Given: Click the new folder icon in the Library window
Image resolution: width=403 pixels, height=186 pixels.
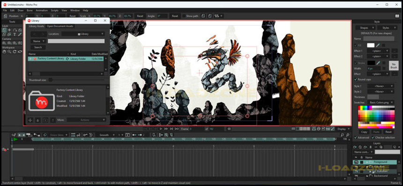Looking at the screenshot, I should point(45,120).
